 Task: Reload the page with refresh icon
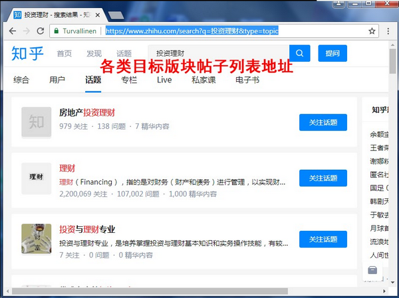click(41, 31)
